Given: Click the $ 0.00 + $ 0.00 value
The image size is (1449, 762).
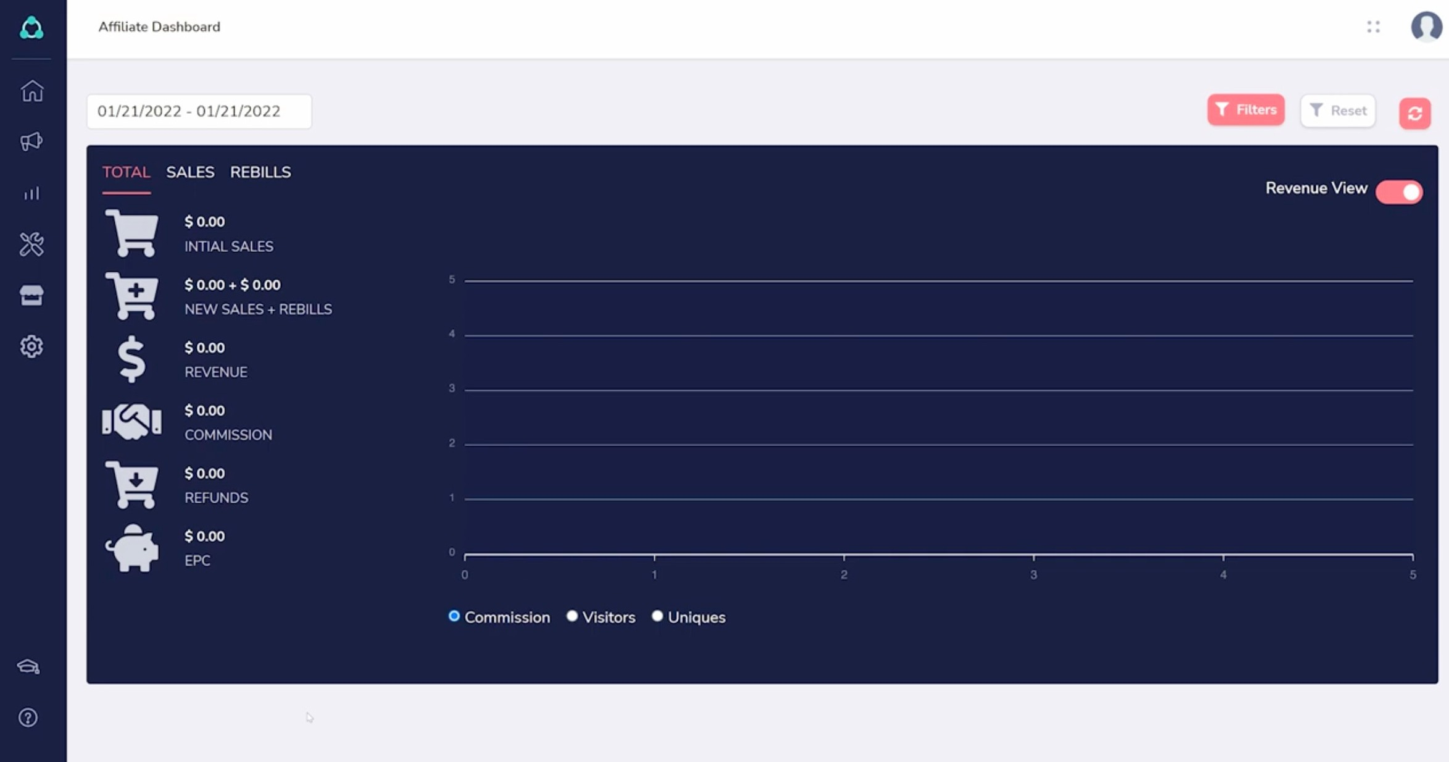Looking at the screenshot, I should tap(233, 285).
